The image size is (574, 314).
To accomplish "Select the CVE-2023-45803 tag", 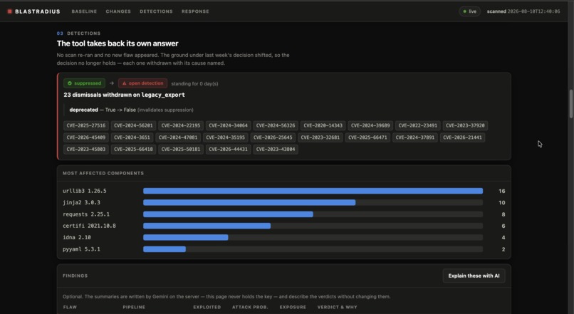I will [x=86, y=150].
